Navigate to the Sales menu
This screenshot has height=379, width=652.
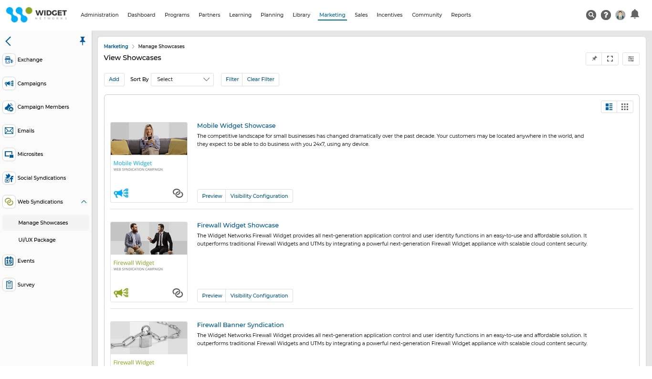(361, 15)
